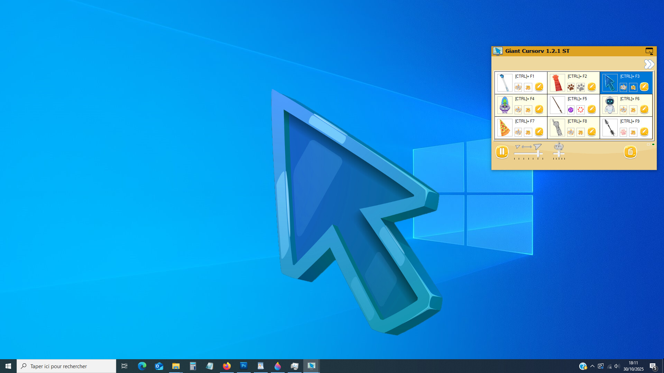
Task: Click the trash can button to delete
Action: click(x=631, y=153)
